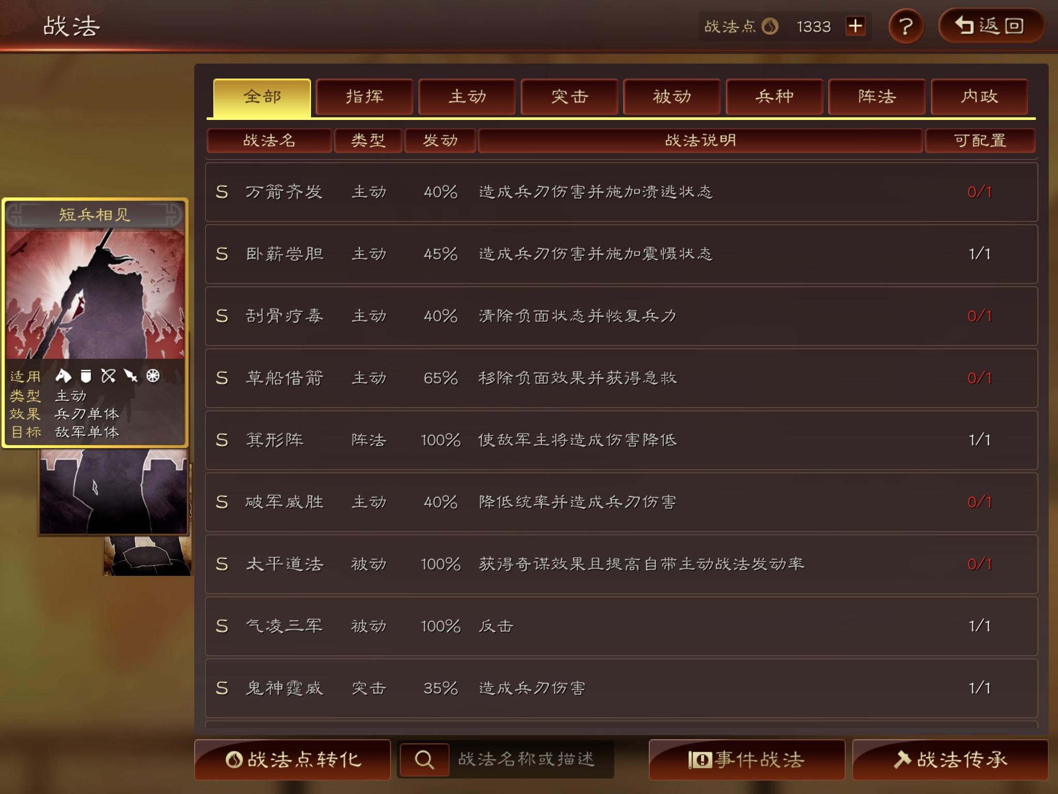The width and height of the screenshot is (1058, 794).
Task: Switch to the 指挥 tab
Action: point(365,97)
